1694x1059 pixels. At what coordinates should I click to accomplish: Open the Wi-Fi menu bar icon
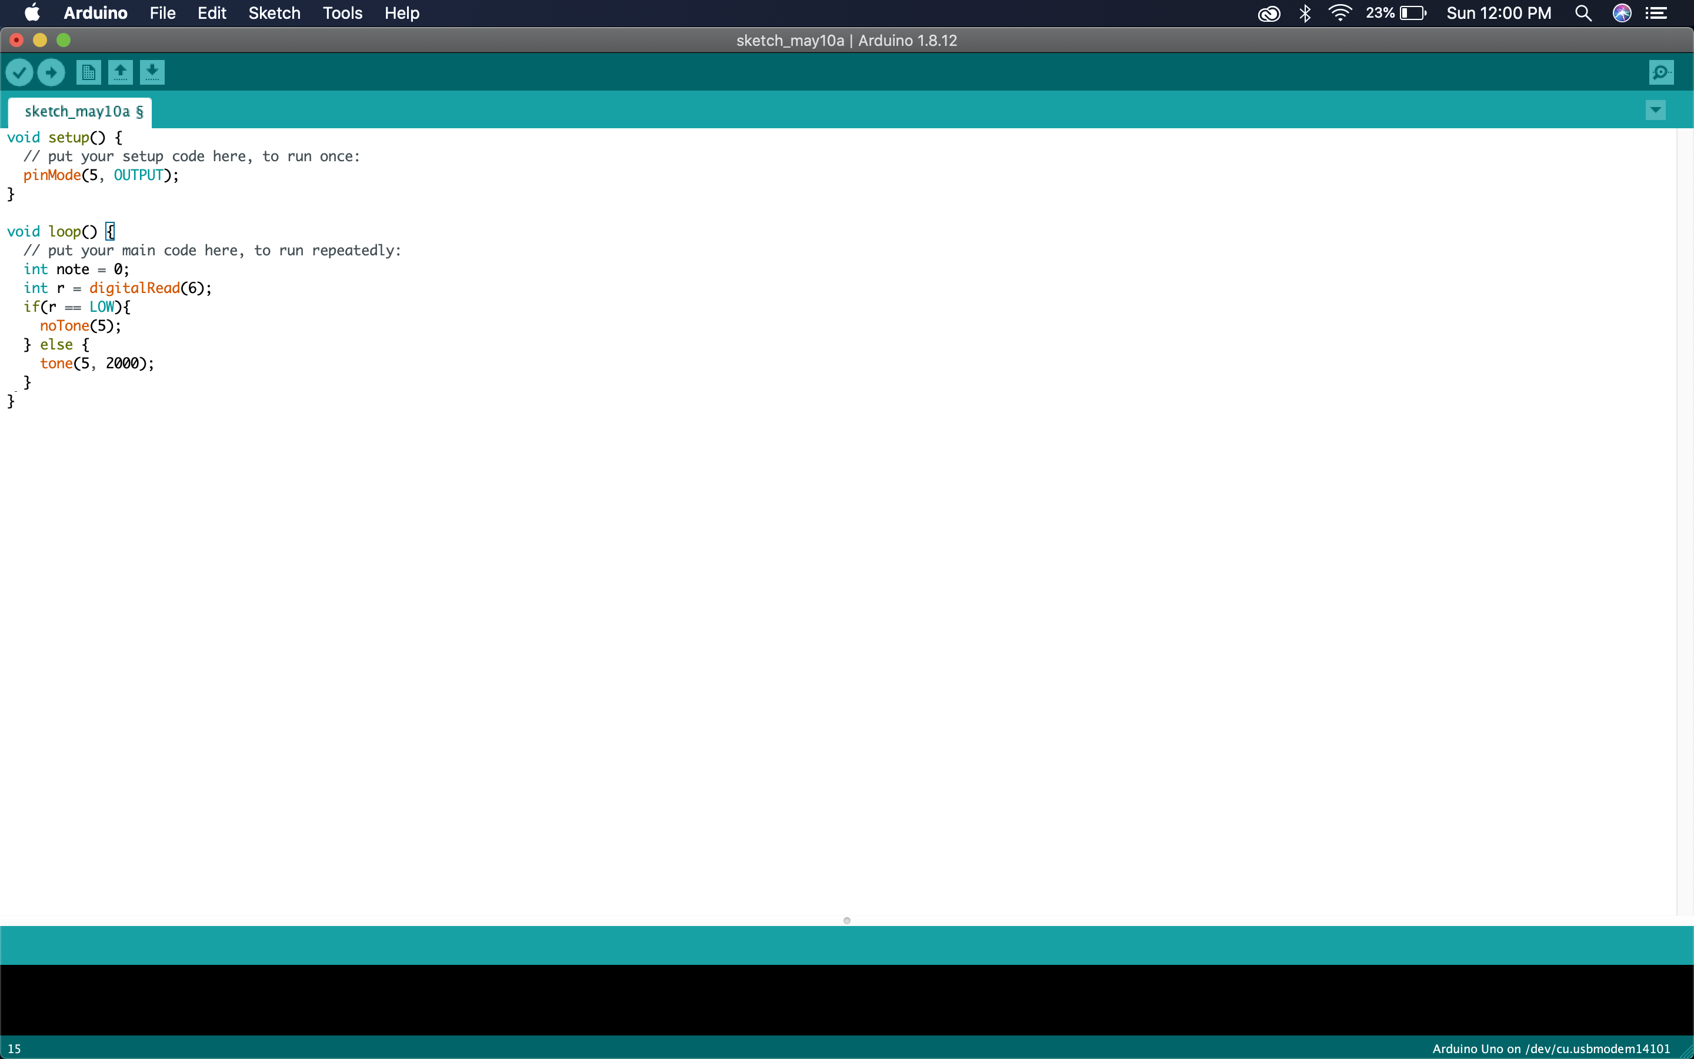tap(1339, 12)
